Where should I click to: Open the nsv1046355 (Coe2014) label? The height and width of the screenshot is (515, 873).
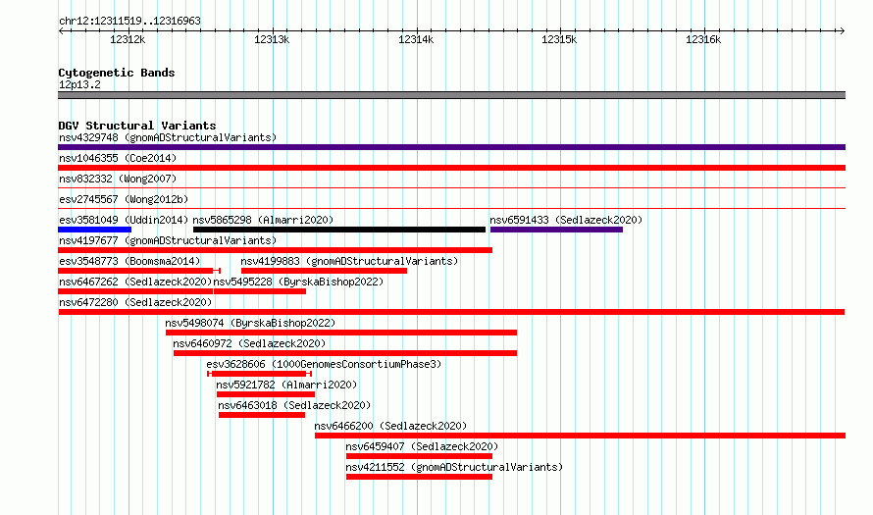(x=118, y=158)
